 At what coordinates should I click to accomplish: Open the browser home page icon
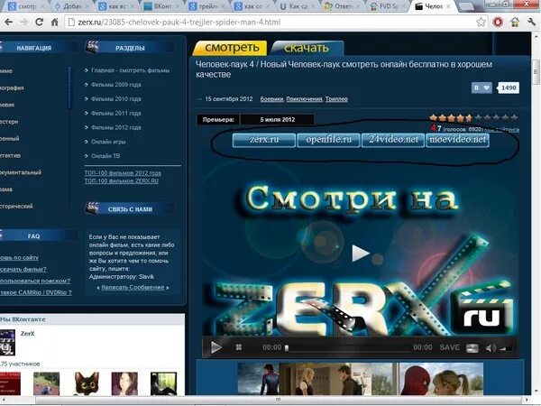(x=54, y=22)
